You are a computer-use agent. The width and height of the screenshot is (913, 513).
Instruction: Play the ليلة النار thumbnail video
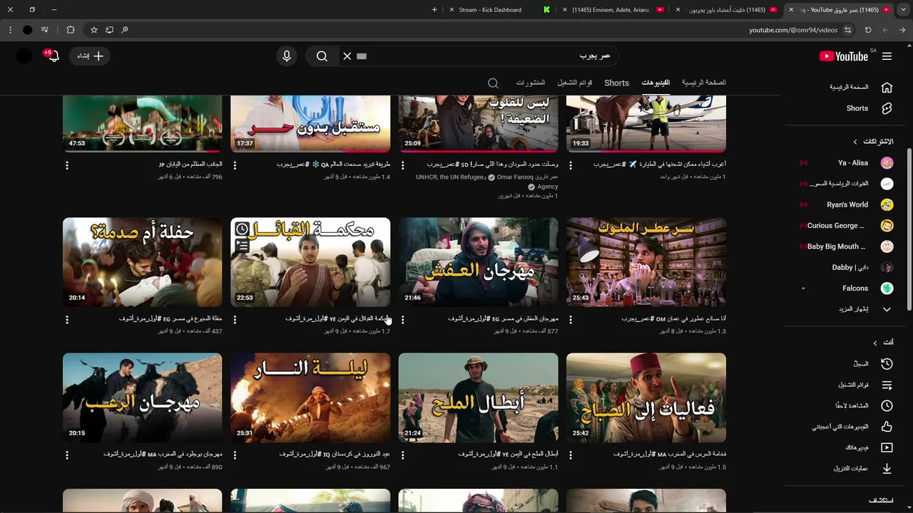pyautogui.click(x=310, y=398)
